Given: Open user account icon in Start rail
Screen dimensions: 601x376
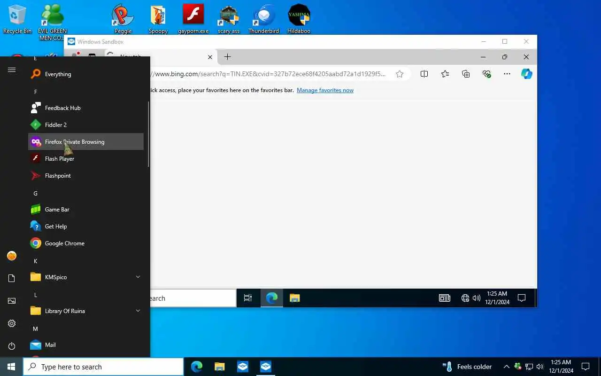Looking at the screenshot, I should pos(12,256).
